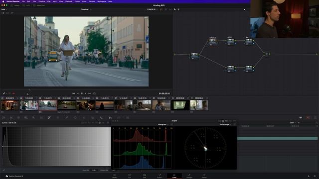Open the Tracker palette
This screenshot has height=179, width=319.
point(84,117)
